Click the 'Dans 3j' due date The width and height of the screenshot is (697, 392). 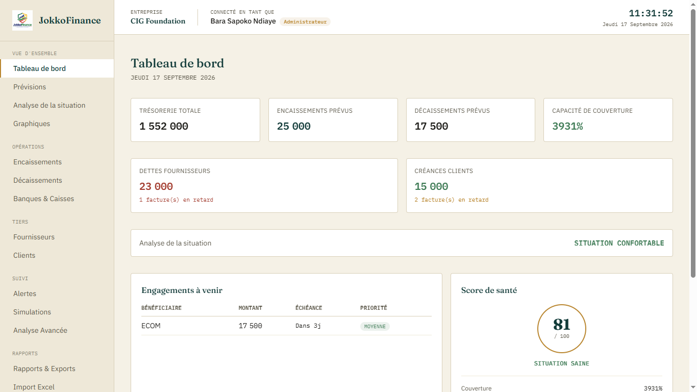308,326
